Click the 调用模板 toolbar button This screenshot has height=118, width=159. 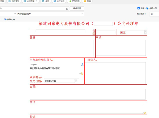pos(14,1)
